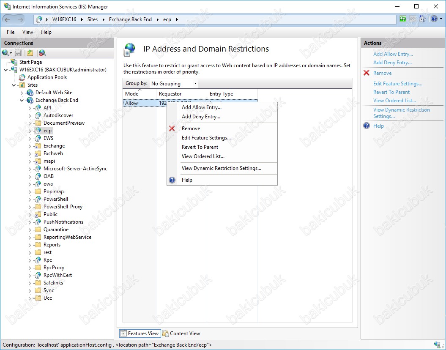Click the red X Remove icon in Actions
This screenshot has width=446, height=350.
(x=367, y=73)
